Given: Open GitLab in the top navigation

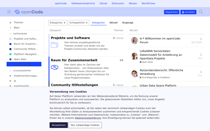Looking at the screenshot, I should point(103,3).
